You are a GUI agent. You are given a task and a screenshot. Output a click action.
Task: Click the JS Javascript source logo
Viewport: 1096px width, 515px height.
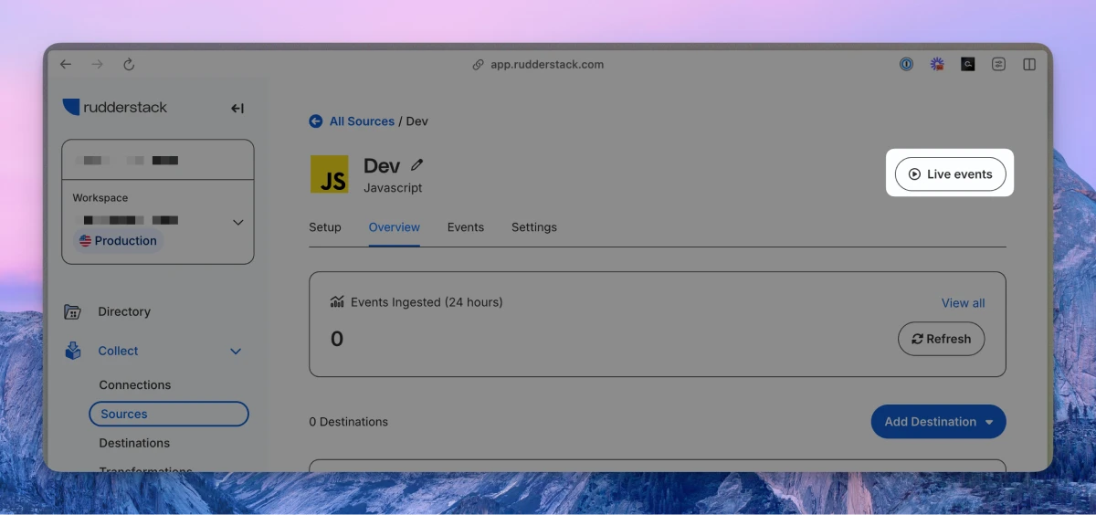329,174
